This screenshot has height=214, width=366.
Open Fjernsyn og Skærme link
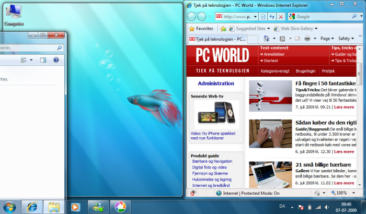click(x=210, y=173)
